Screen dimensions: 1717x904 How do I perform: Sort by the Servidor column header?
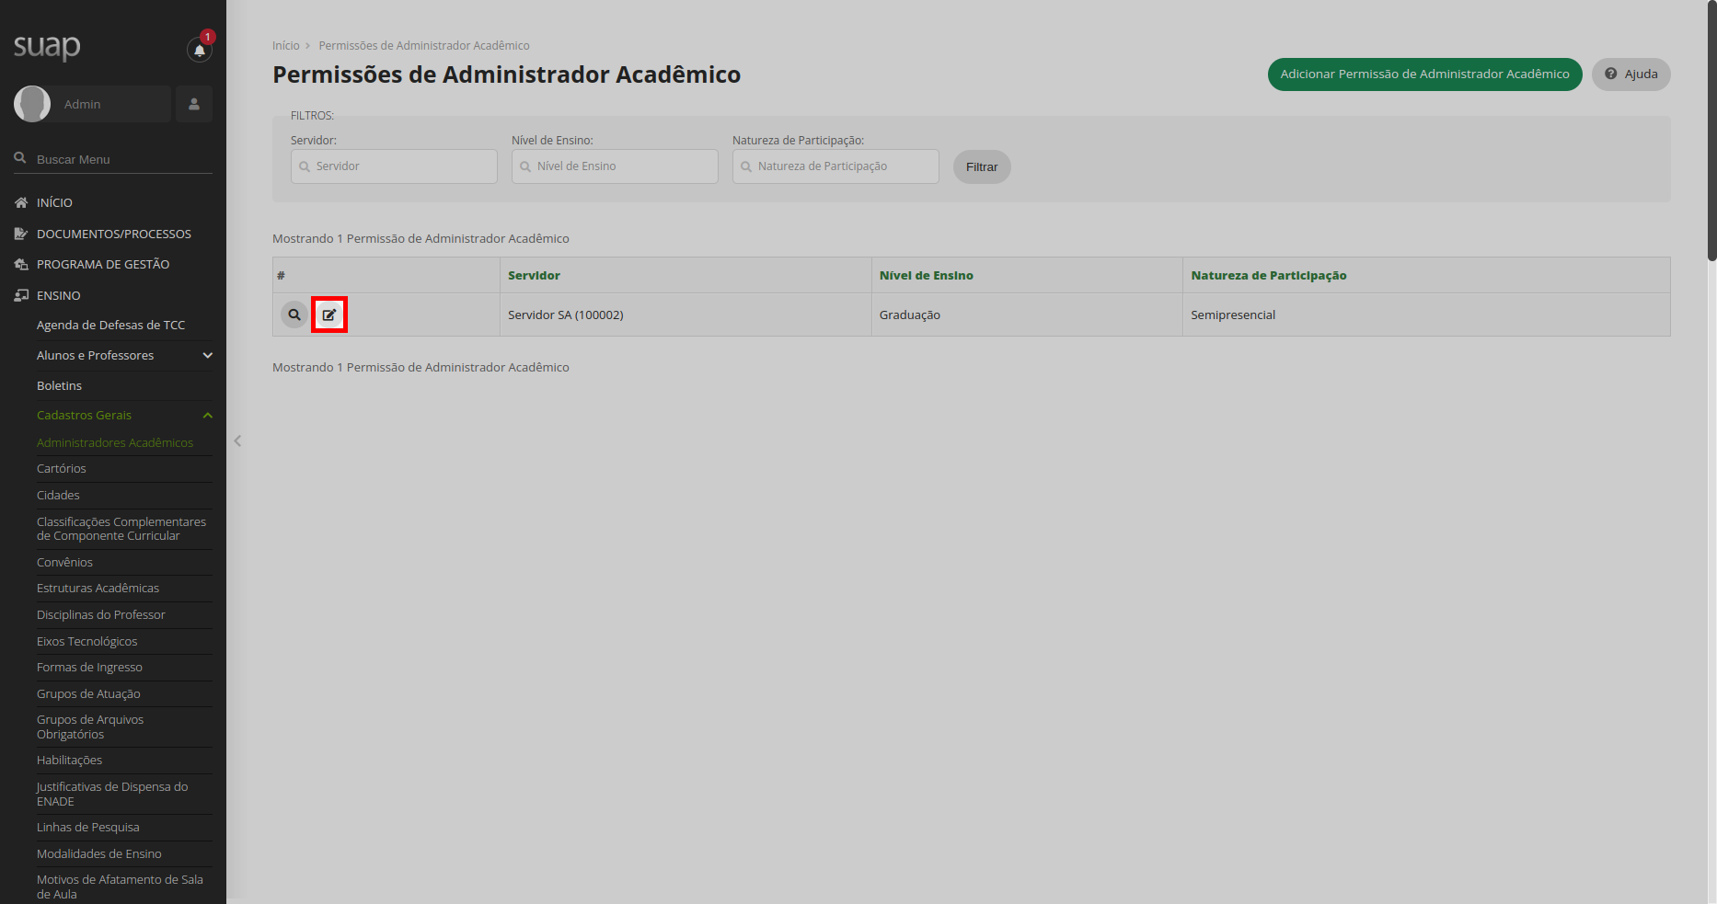(x=534, y=275)
